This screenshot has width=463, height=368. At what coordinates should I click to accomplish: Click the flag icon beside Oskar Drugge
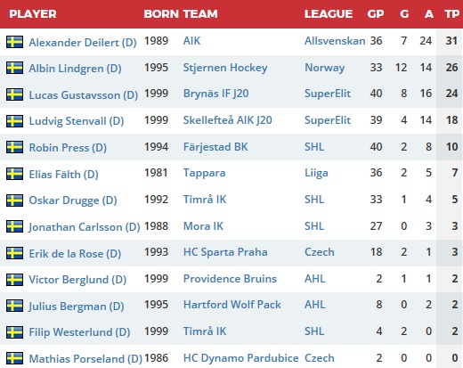(14, 200)
